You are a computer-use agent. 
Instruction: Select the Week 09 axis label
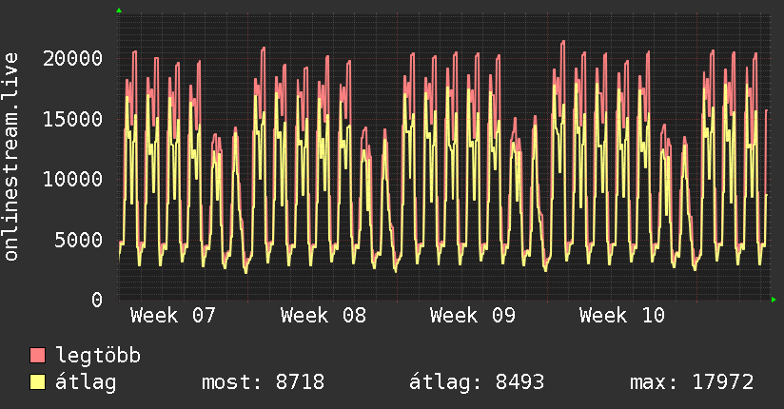[473, 316]
